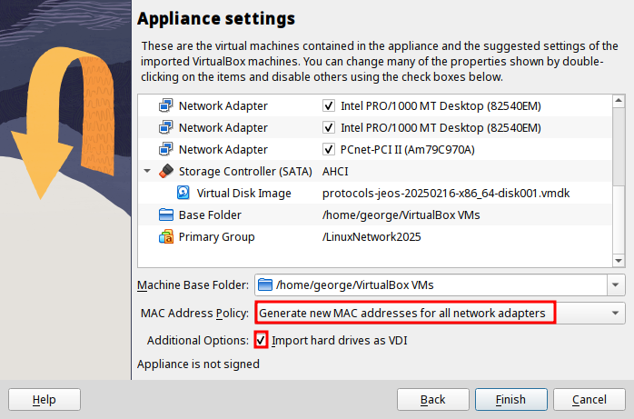This screenshot has height=419, width=634.
Task: Click the first Network Adapter icon
Action: [x=166, y=105]
